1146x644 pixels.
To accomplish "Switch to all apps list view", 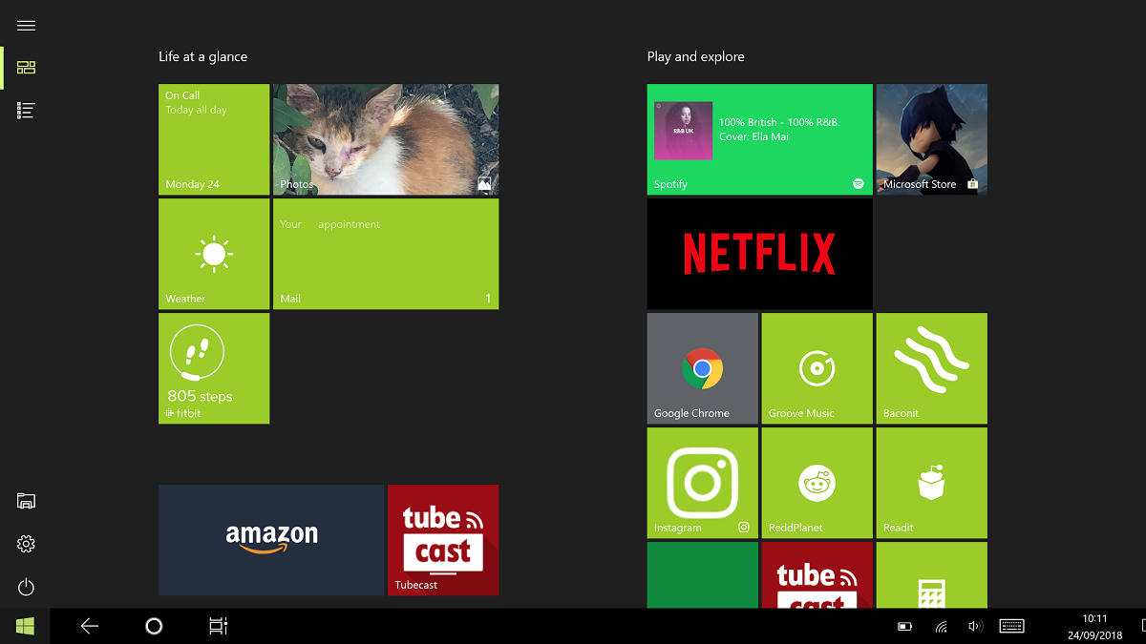I will click(26, 111).
